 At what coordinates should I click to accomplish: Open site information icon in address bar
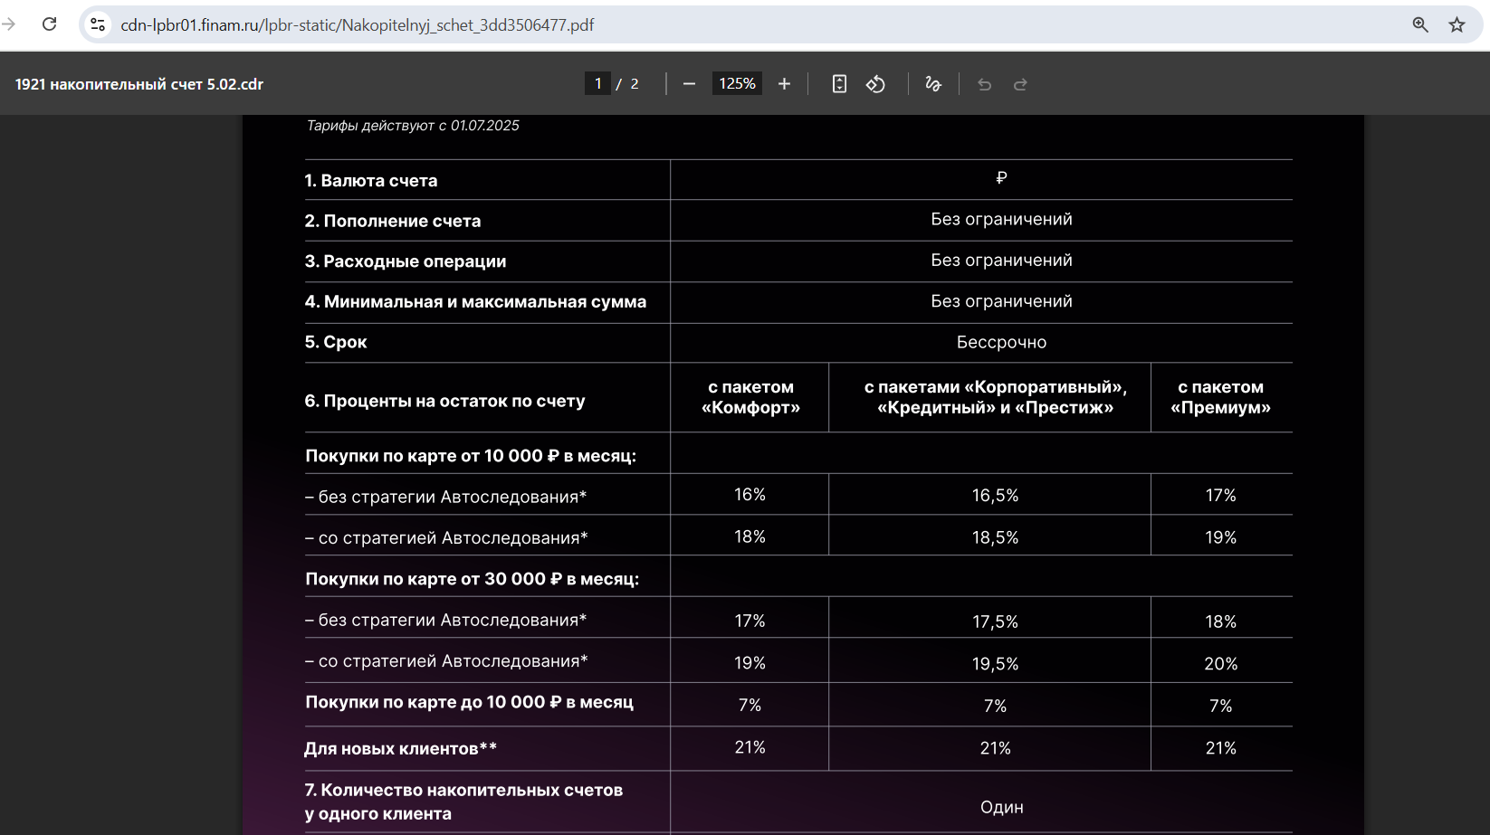98,24
